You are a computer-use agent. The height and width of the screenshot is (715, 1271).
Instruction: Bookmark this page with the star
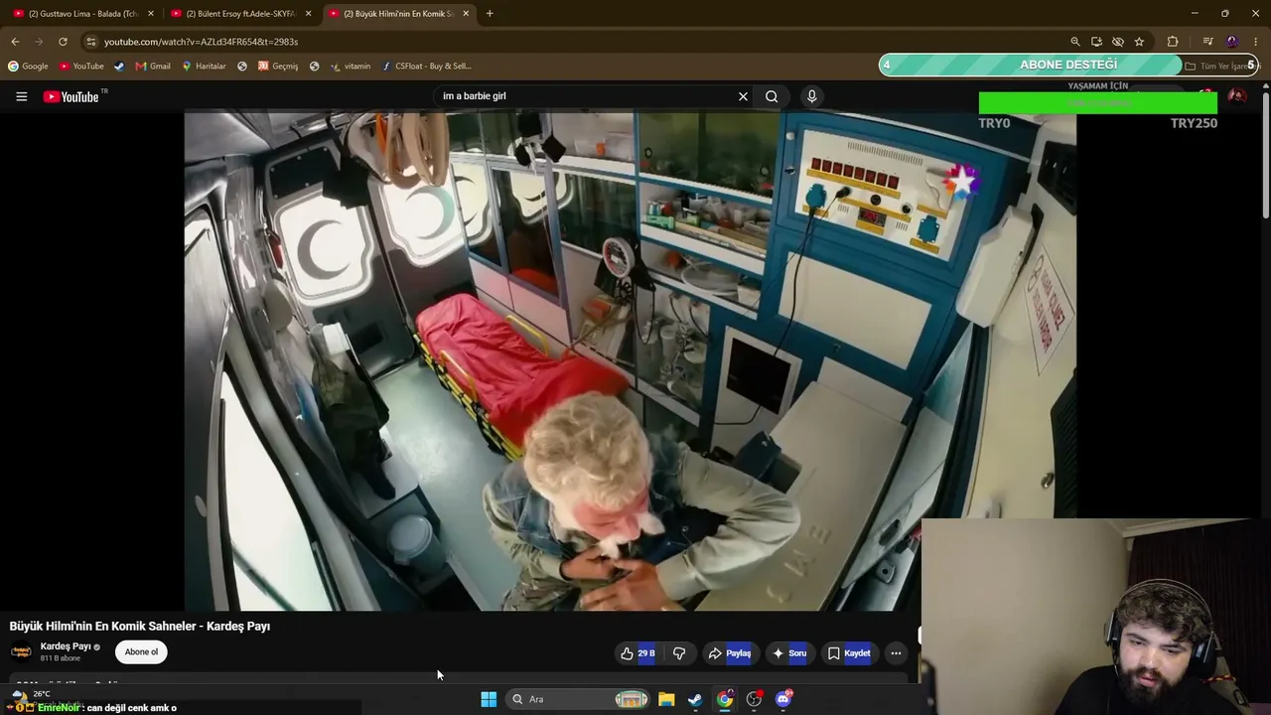[x=1139, y=42]
